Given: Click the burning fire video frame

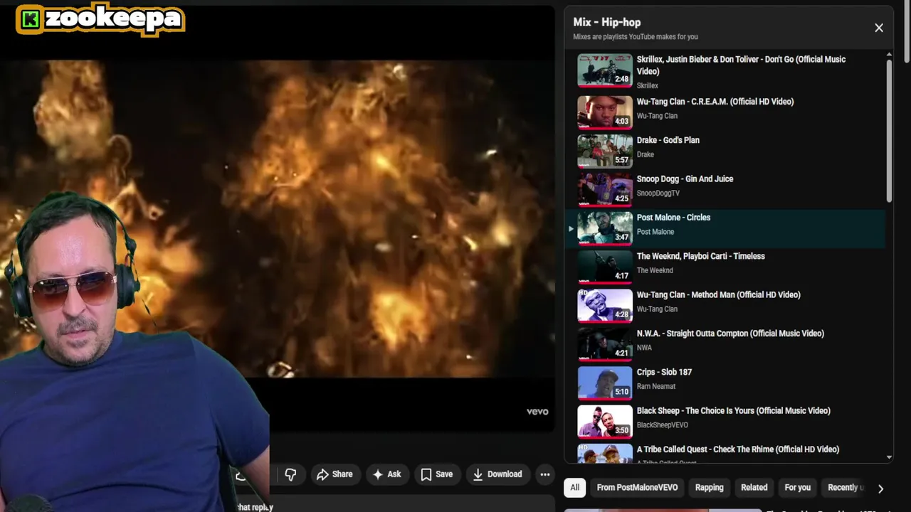Looking at the screenshot, I should coord(278,218).
